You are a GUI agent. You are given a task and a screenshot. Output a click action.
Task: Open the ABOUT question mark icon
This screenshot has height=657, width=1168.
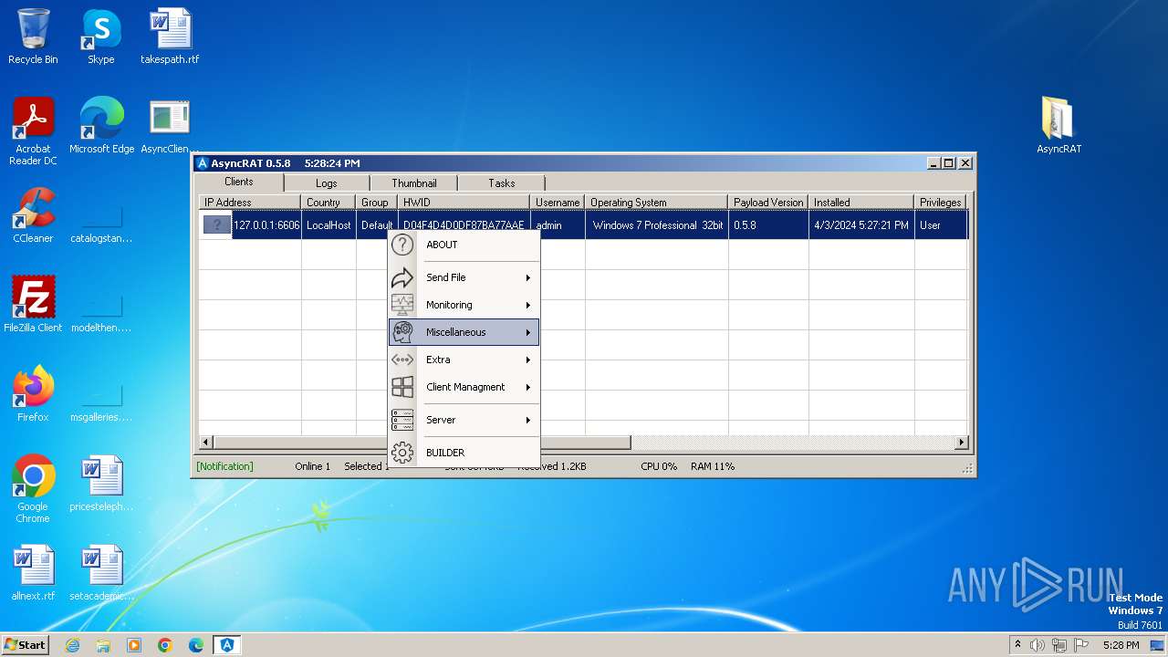point(402,245)
